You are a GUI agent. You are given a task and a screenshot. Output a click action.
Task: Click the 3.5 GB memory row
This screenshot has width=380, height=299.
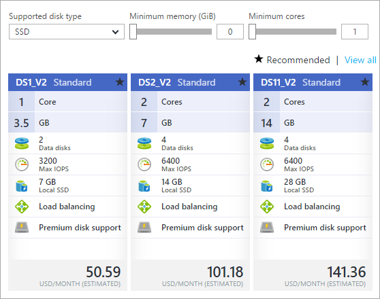coord(67,122)
